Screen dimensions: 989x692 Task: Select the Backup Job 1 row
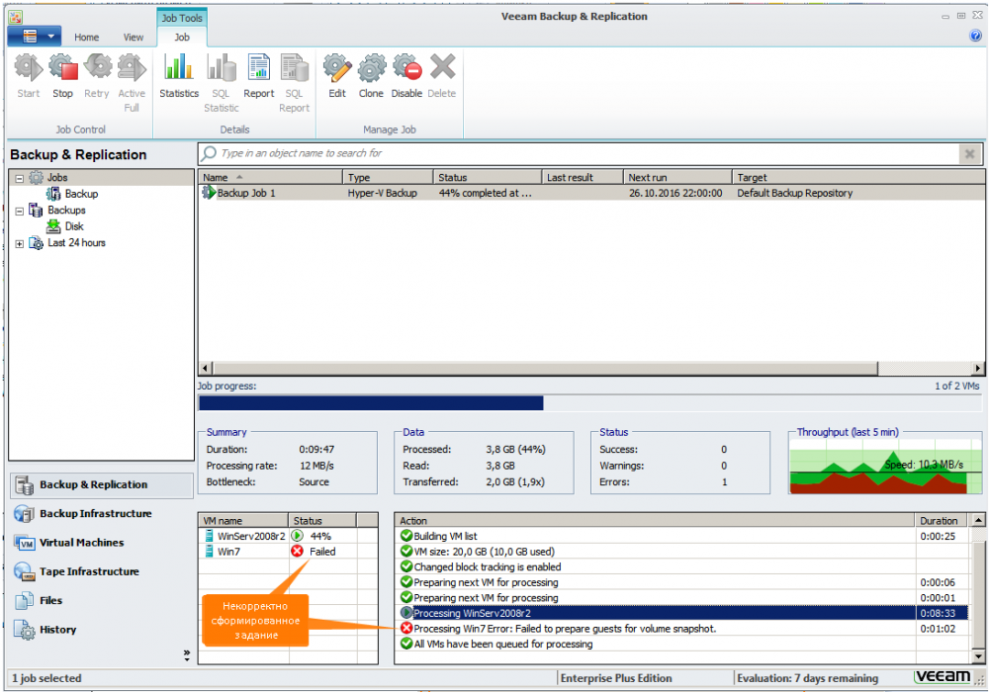click(247, 194)
